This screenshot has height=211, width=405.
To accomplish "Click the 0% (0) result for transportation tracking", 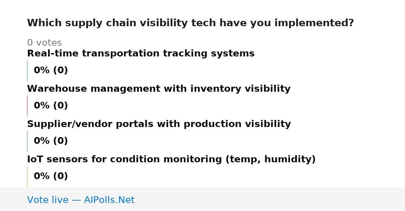I will click(x=51, y=71).
